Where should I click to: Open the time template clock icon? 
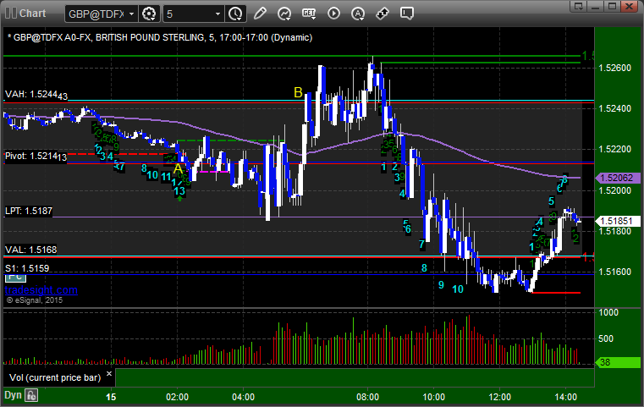click(x=235, y=14)
